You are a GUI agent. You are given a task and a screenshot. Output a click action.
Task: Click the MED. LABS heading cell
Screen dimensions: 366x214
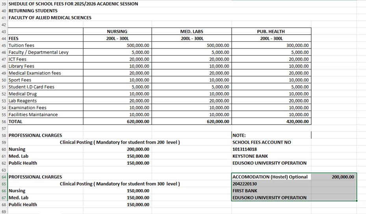coord(191,32)
